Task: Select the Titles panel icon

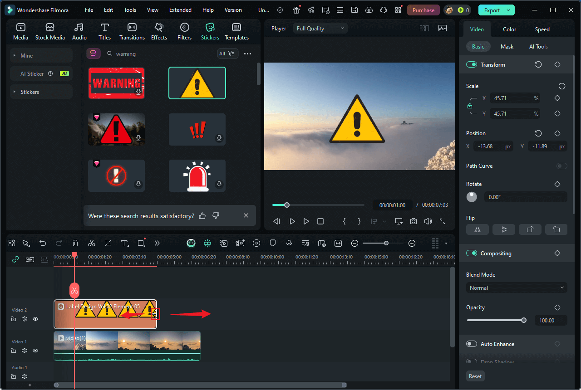Action: pos(104,31)
